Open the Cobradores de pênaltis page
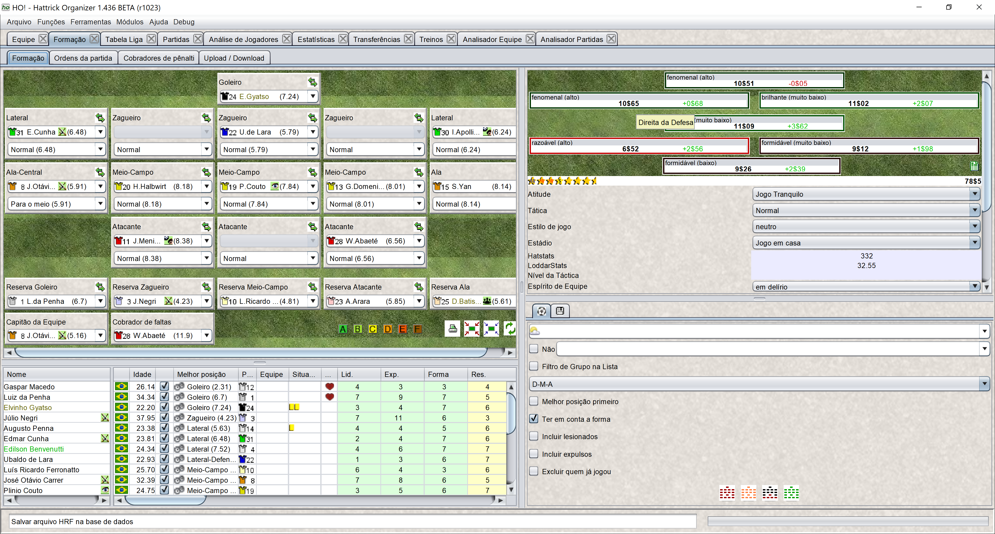Image resolution: width=995 pixels, height=534 pixels. coord(158,58)
